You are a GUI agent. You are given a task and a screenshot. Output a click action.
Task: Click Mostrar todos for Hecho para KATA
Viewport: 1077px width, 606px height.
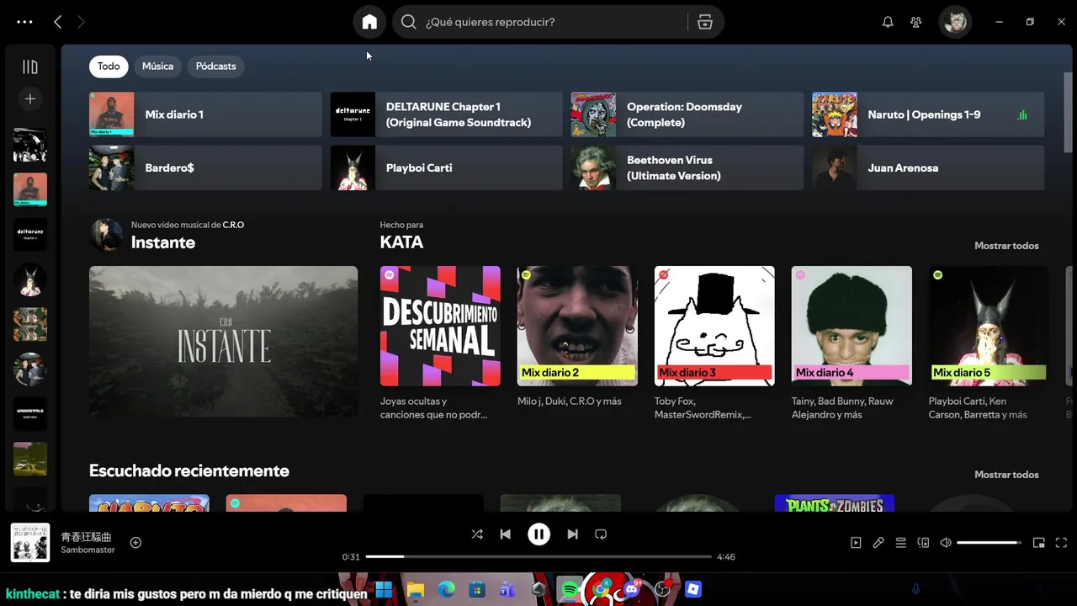[x=1006, y=246]
